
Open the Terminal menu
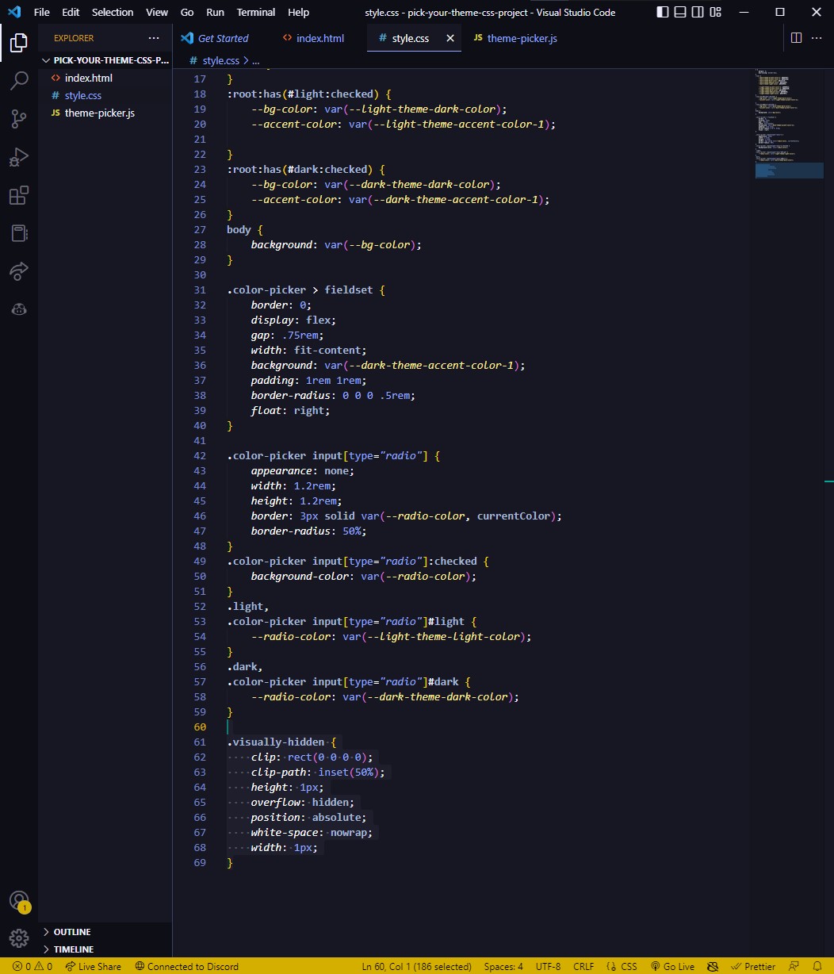click(x=256, y=12)
